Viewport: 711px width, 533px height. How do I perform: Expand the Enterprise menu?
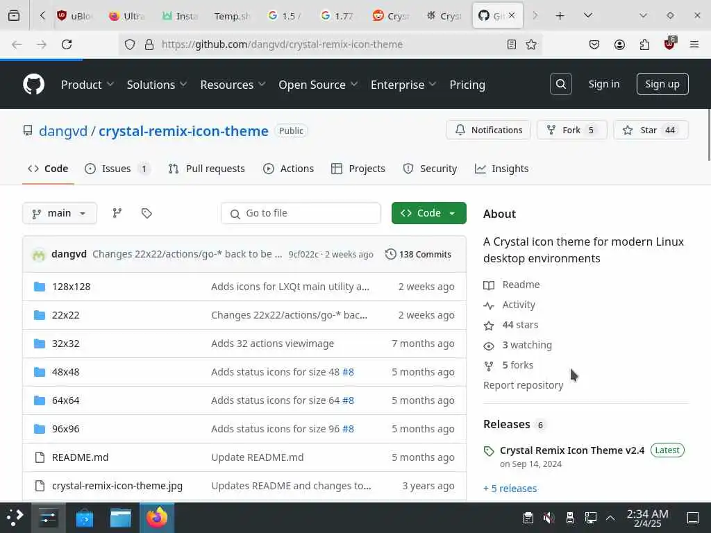pyautogui.click(x=403, y=85)
